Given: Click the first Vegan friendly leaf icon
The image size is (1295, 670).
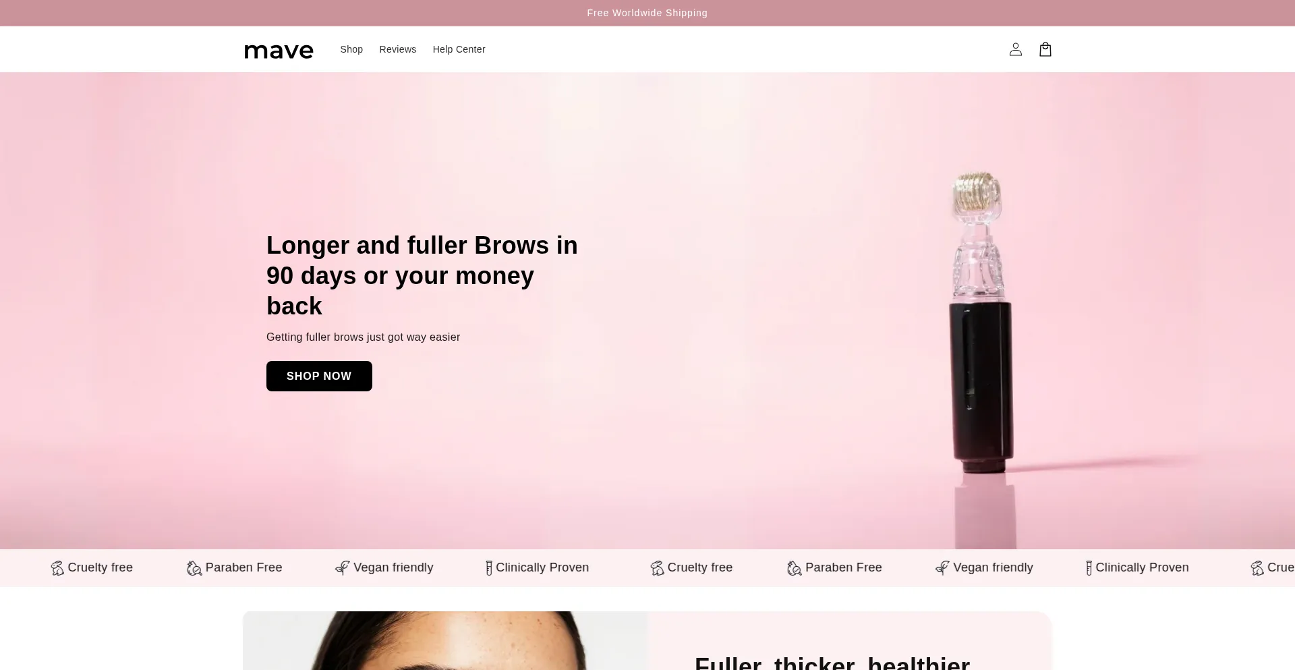Looking at the screenshot, I should [342, 568].
